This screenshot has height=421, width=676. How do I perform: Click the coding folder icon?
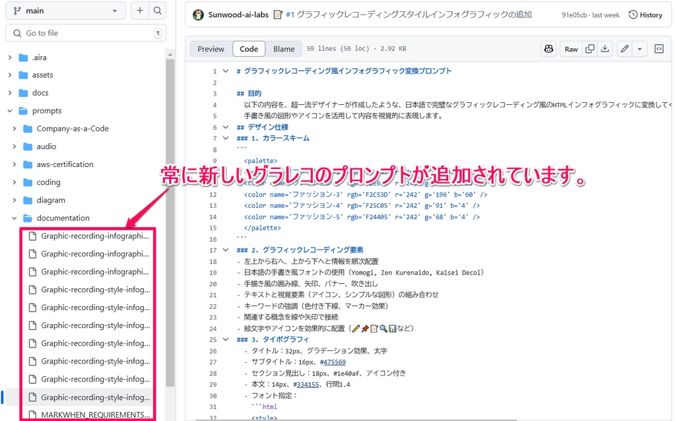(28, 182)
